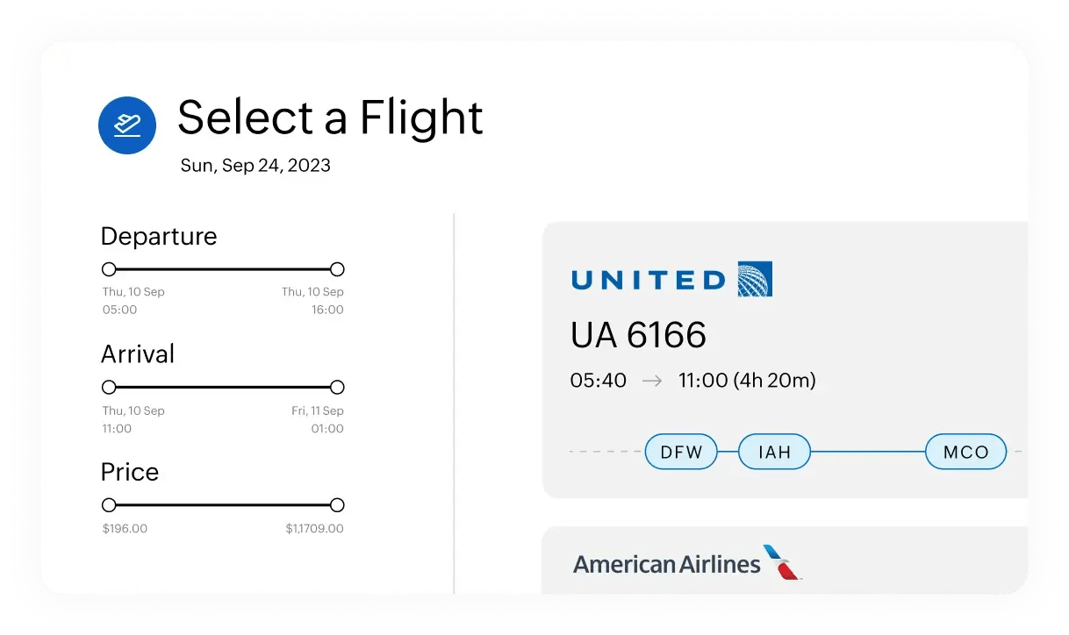The width and height of the screenshot is (1069, 635).
Task: Click the Departure slider left handle
Action: click(x=109, y=269)
